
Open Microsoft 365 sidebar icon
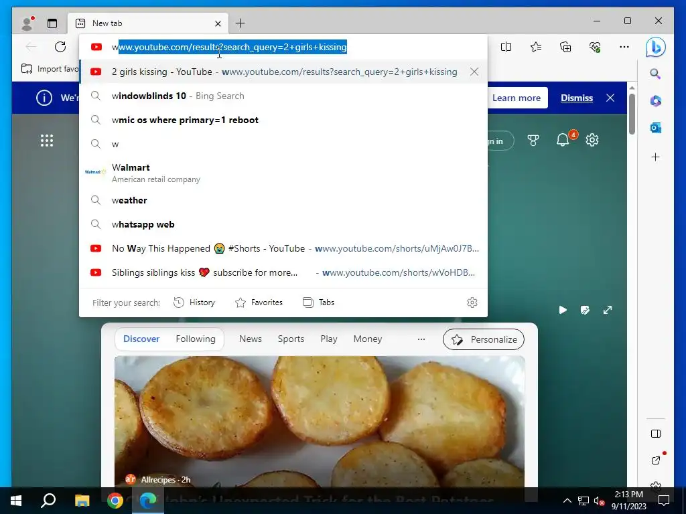[655, 101]
